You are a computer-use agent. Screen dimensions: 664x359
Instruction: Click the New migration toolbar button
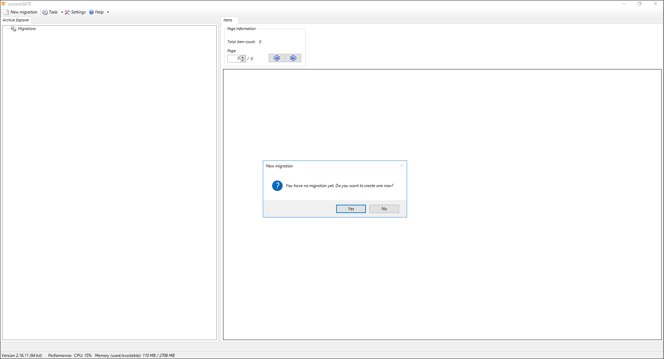point(21,12)
